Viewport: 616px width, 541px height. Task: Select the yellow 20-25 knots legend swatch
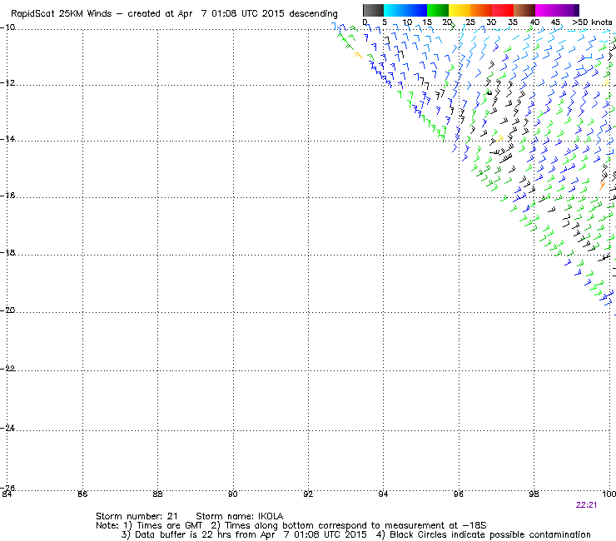tap(460, 10)
